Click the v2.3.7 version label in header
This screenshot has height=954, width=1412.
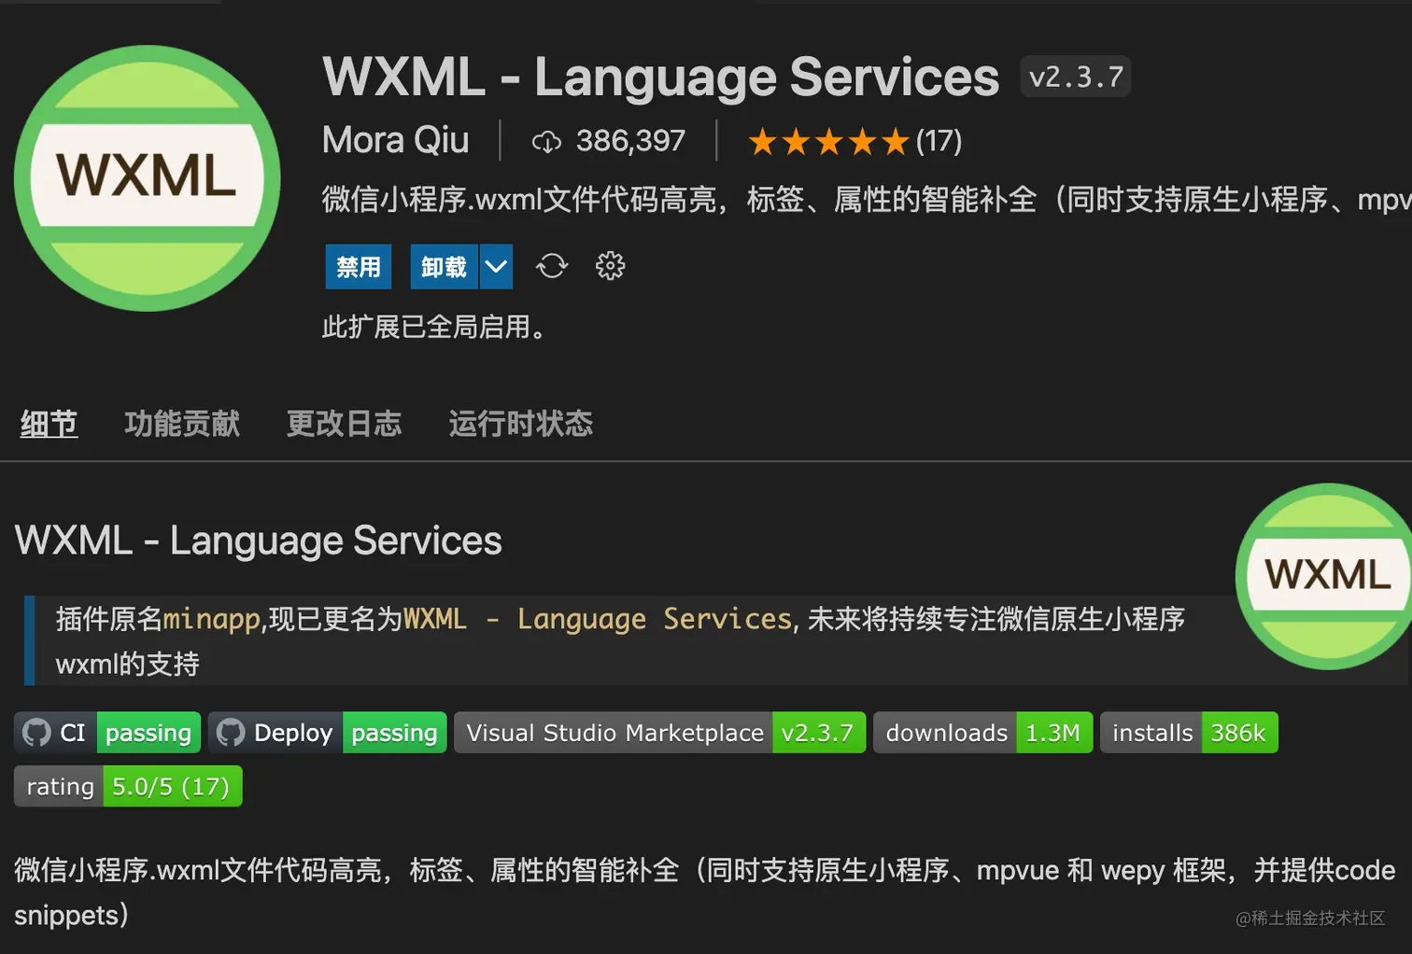(x=1076, y=77)
